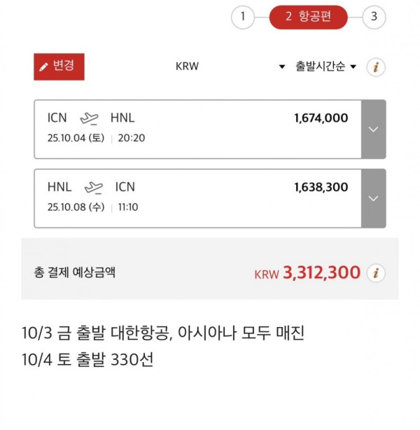Open the 출발시간순 sort dropdown
The width and height of the screenshot is (420, 430).
click(325, 67)
